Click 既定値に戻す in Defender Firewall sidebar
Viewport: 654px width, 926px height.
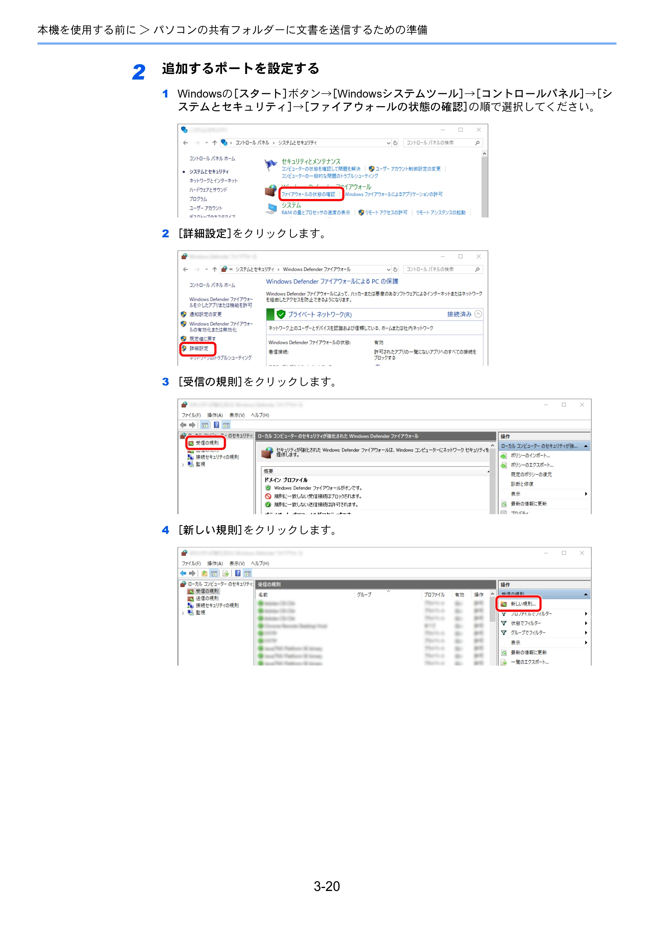click(202, 339)
